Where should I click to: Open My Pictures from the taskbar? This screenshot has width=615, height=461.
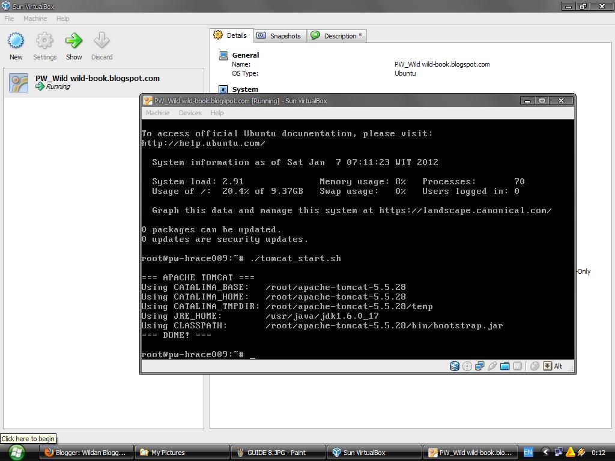click(183, 453)
